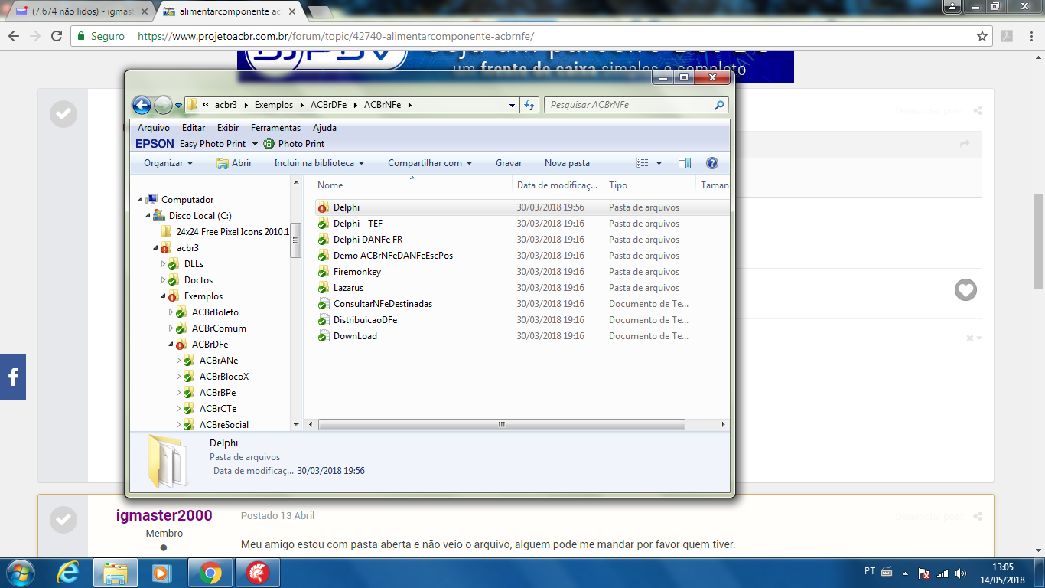Select the Doctos tree folder
This screenshot has height=588, width=1045.
coord(198,280)
